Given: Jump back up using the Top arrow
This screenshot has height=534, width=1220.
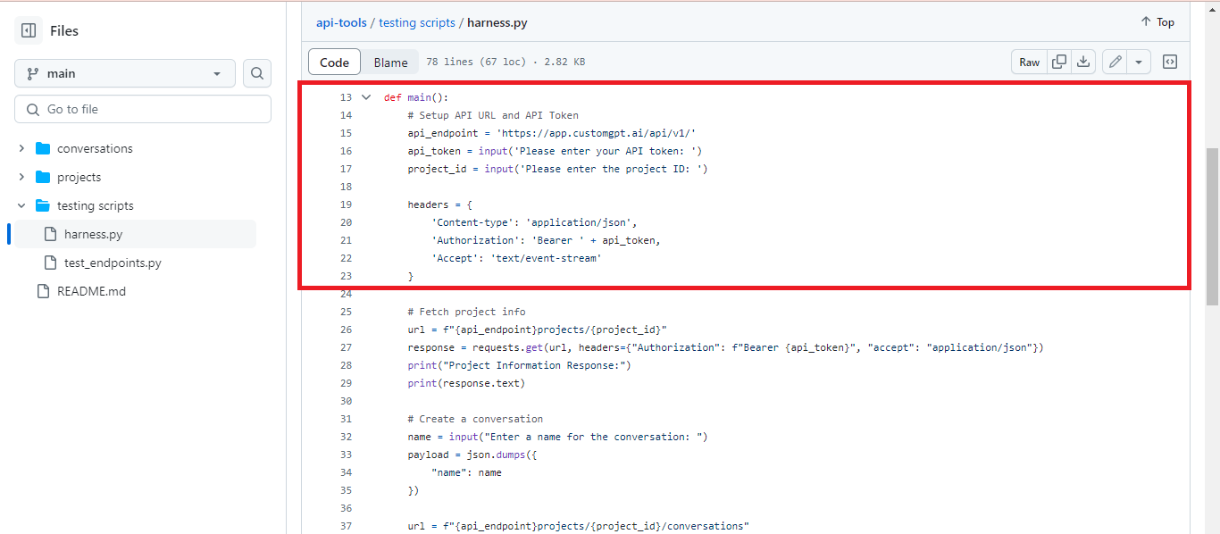Looking at the screenshot, I should point(1157,21).
